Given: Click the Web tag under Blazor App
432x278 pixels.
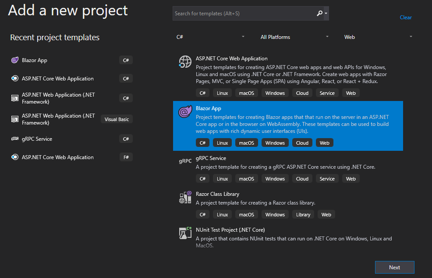Looking at the screenshot, I should pos(325,142).
